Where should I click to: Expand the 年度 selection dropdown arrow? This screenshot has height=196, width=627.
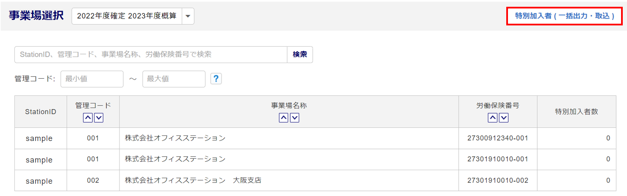[188, 17]
